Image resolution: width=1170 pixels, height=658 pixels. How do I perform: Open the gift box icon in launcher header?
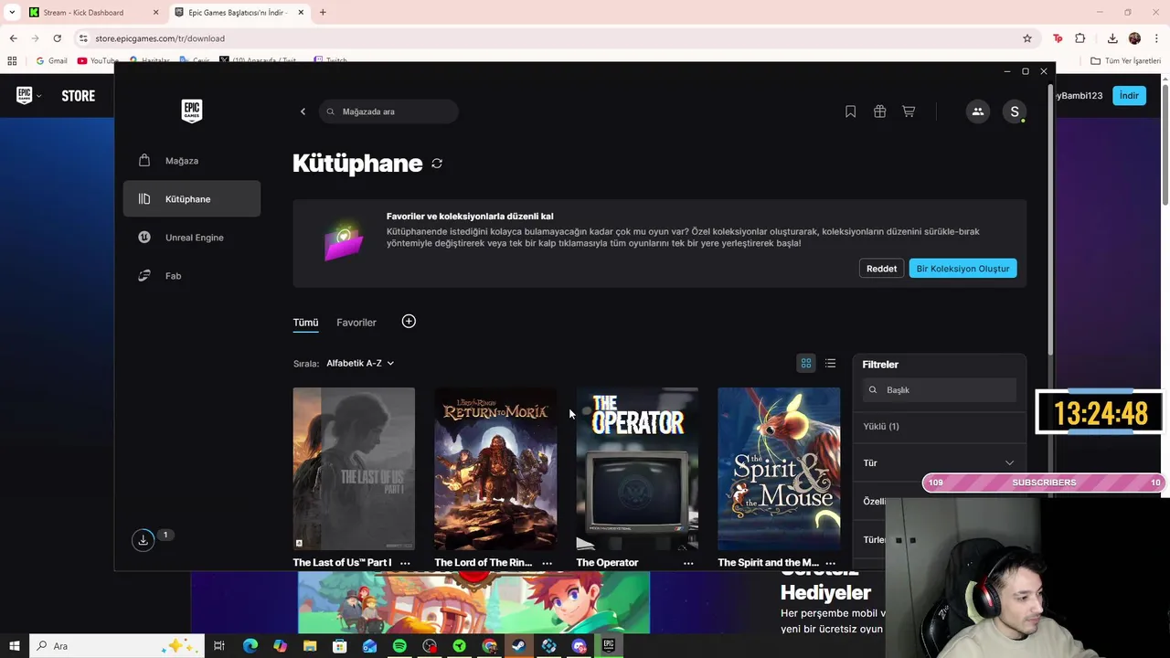click(879, 111)
